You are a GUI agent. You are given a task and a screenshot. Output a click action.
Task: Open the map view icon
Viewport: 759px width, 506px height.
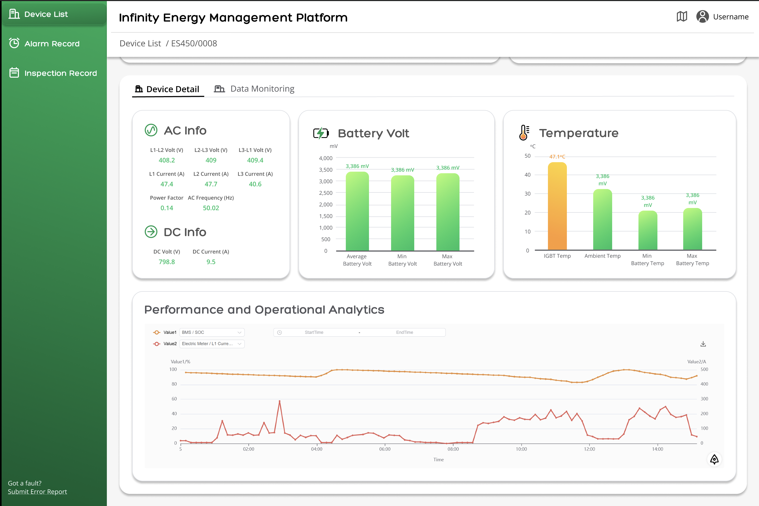[682, 17]
